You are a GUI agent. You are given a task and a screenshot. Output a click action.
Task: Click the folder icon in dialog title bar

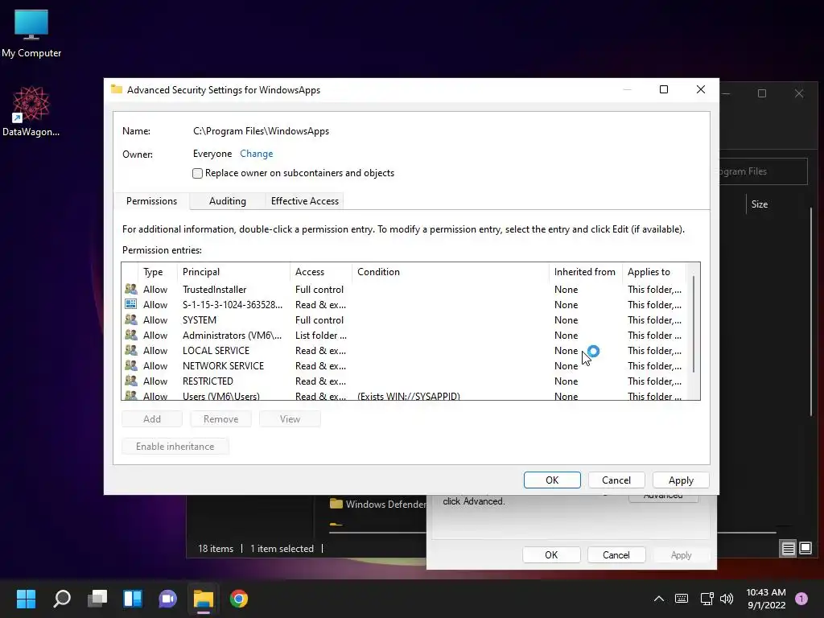[117, 89]
